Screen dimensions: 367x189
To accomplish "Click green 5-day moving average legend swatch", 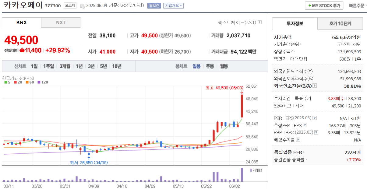I will point(6,82).
